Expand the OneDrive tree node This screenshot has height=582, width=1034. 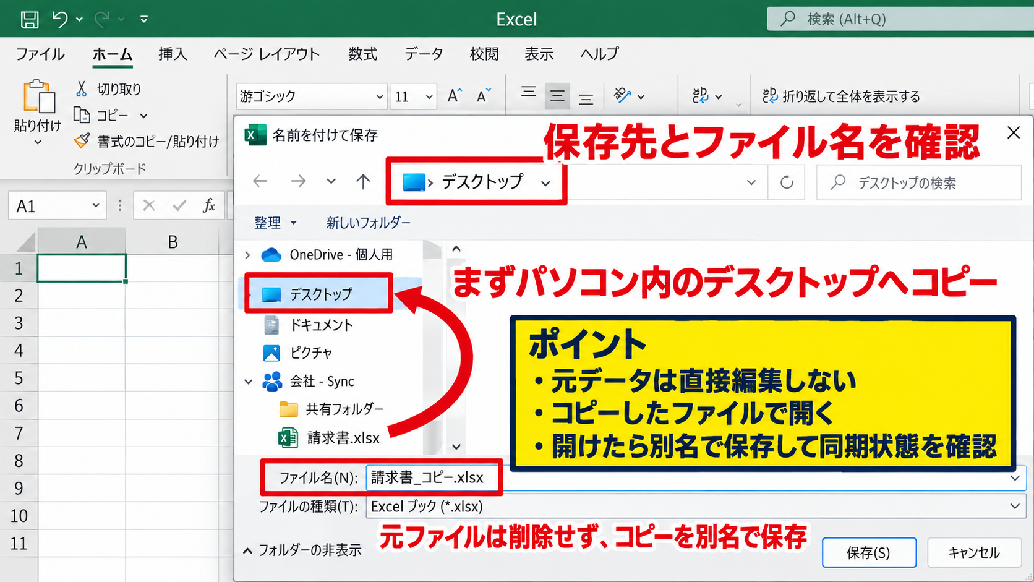(247, 255)
